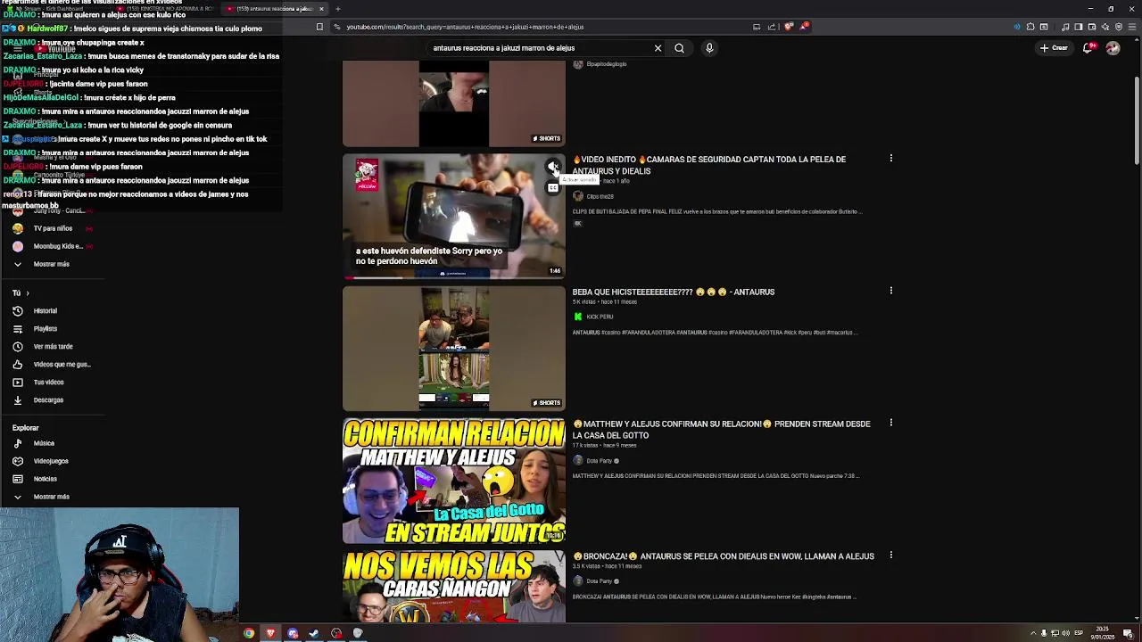Open the Brave wallet icon
The width and height of the screenshot is (1142, 642).
pos(1092,27)
